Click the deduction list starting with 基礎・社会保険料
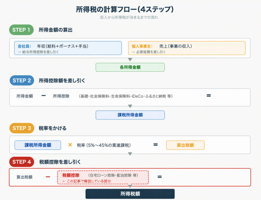 (x=126, y=96)
